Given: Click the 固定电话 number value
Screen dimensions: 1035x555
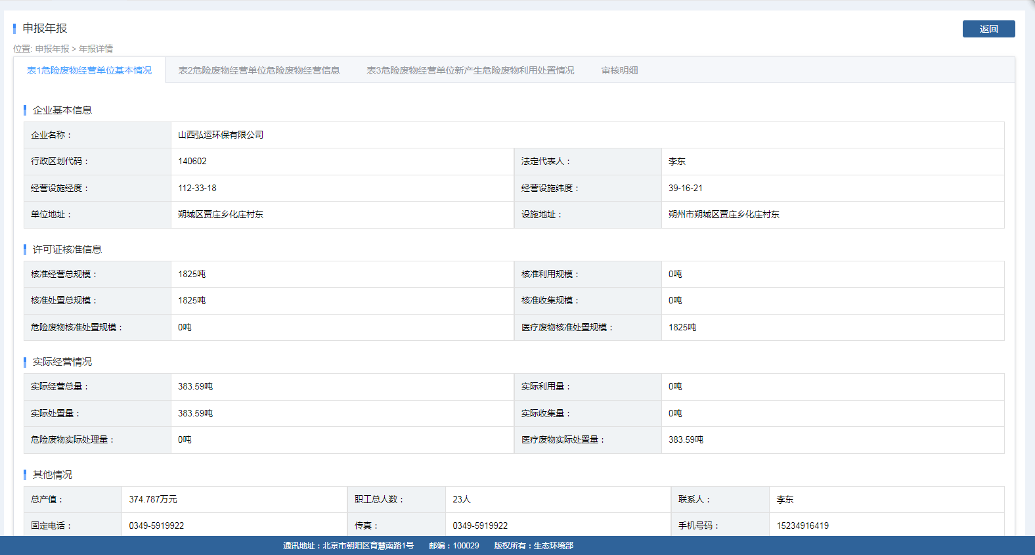Looking at the screenshot, I should (x=156, y=525).
